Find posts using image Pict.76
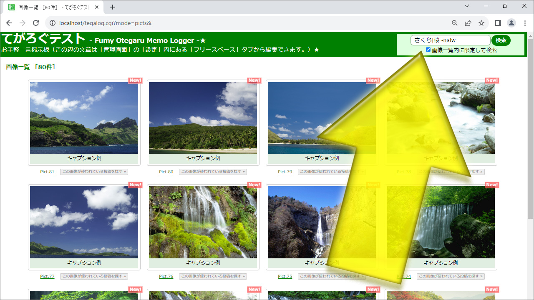 pyautogui.click(x=213, y=276)
